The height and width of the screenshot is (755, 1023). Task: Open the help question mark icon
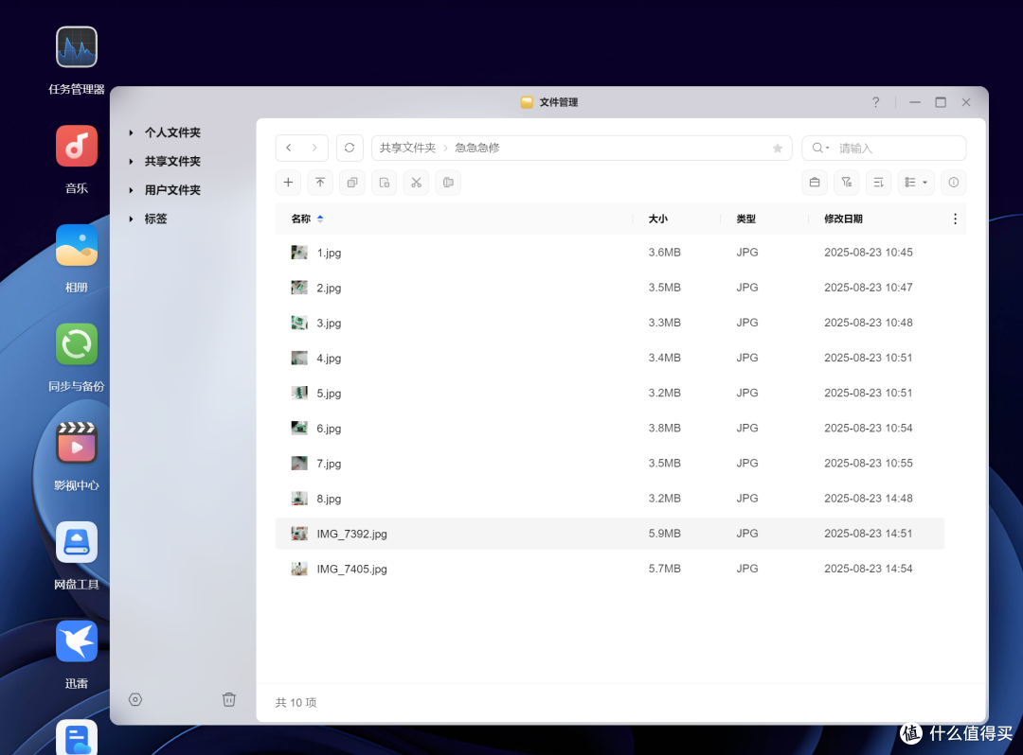coord(875,102)
